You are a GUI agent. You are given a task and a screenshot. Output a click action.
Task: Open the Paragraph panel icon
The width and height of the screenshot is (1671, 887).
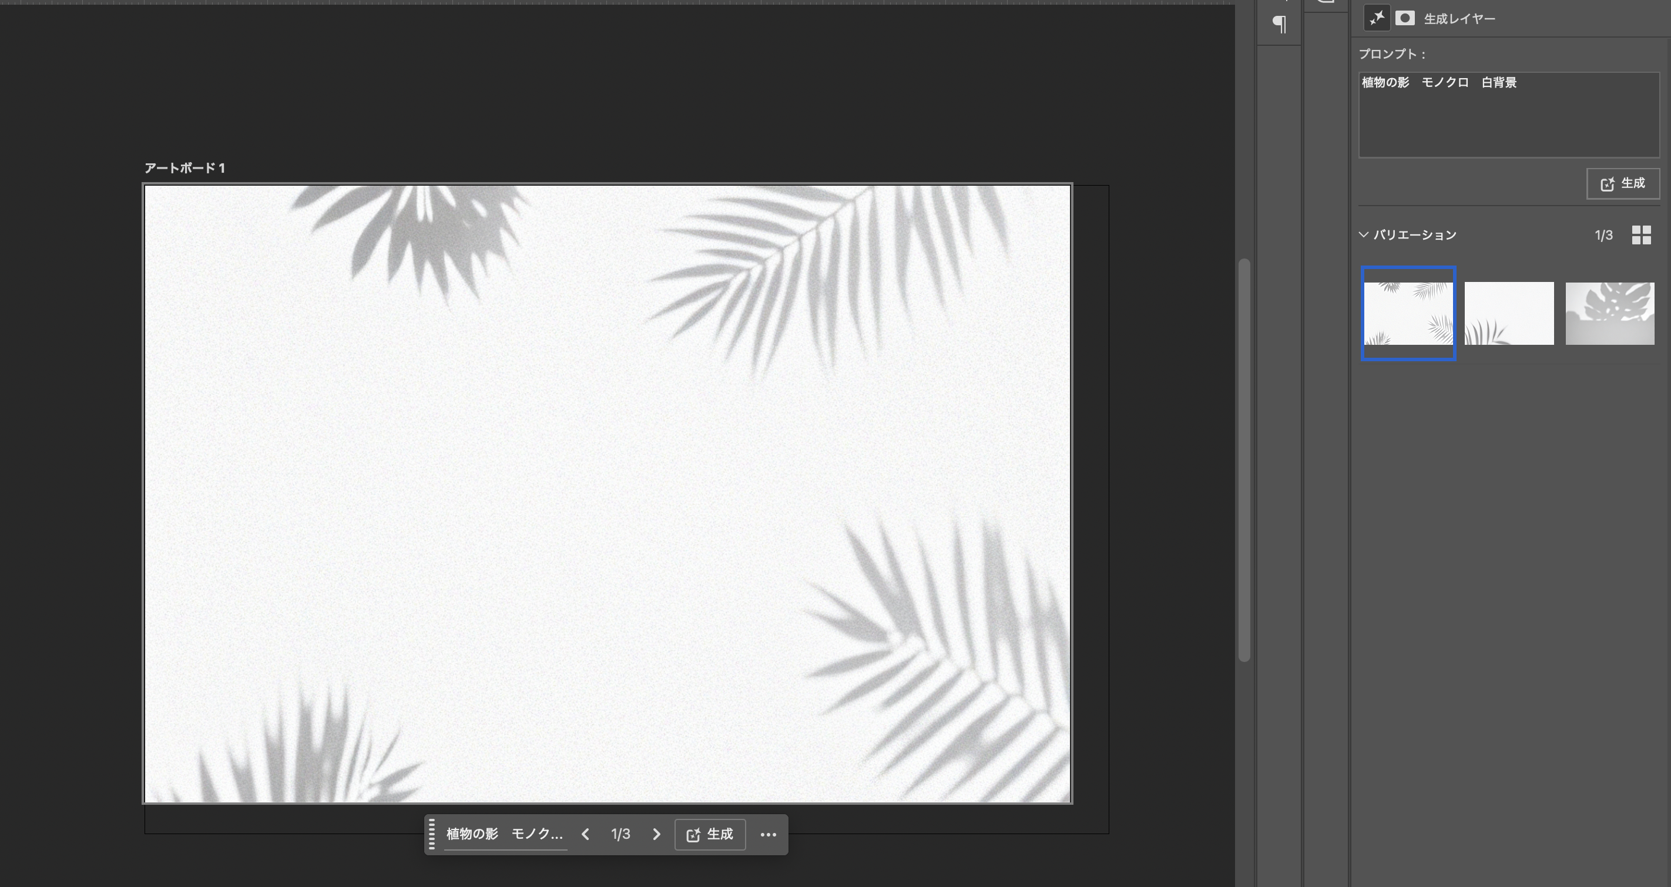[x=1279, y=25]
